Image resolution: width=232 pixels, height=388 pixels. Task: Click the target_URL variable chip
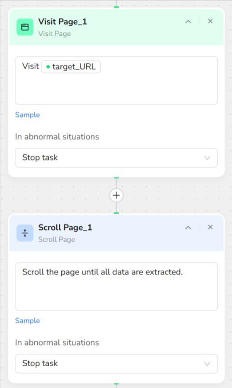[x=71, y=67]
